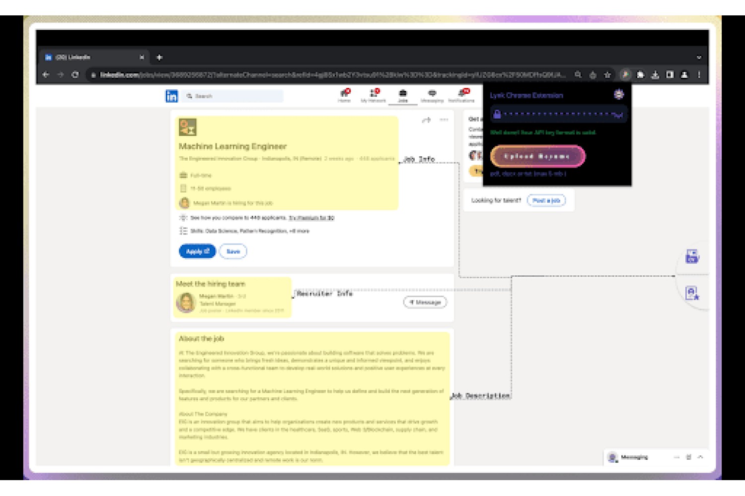Bookmark the page with star icon
This screenshot has height=496, width=745.
[x=607, y=75]
